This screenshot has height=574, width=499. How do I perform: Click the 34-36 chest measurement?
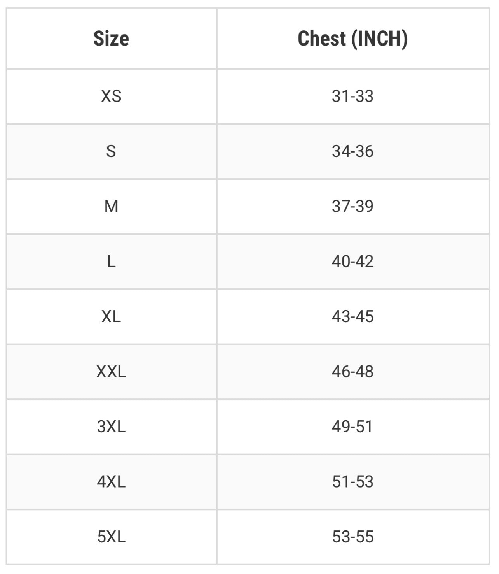pyautogui.click(x=352, y=151)
